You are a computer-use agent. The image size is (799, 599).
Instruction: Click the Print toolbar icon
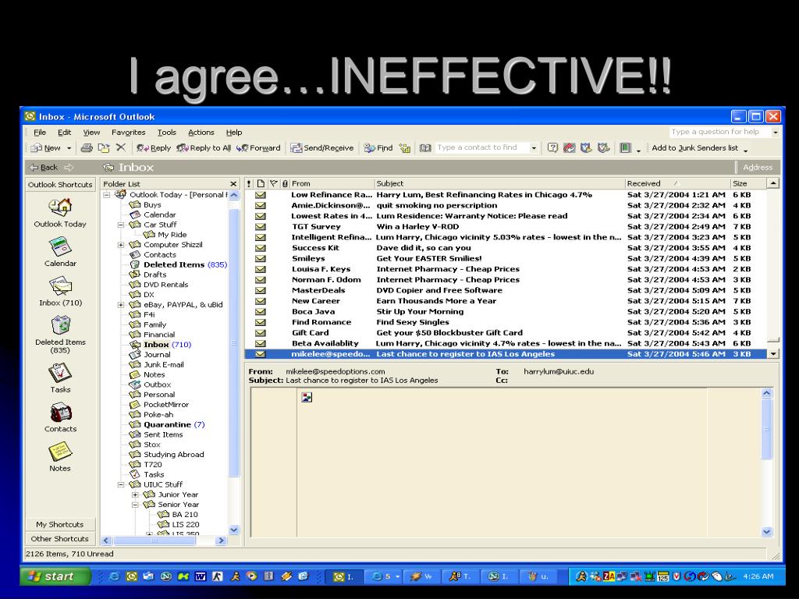click(x=87, y=147)
